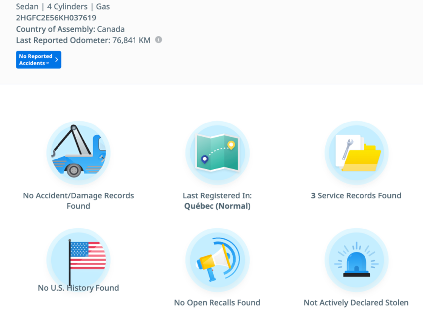This screenshot has width=423, height=317.
Task: Click the No U.S. History Found label
Action: 78,288
